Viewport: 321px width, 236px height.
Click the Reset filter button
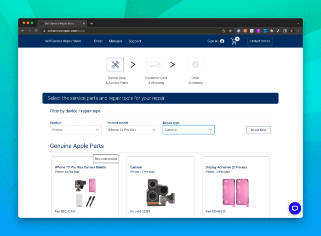tap(258, 130)
